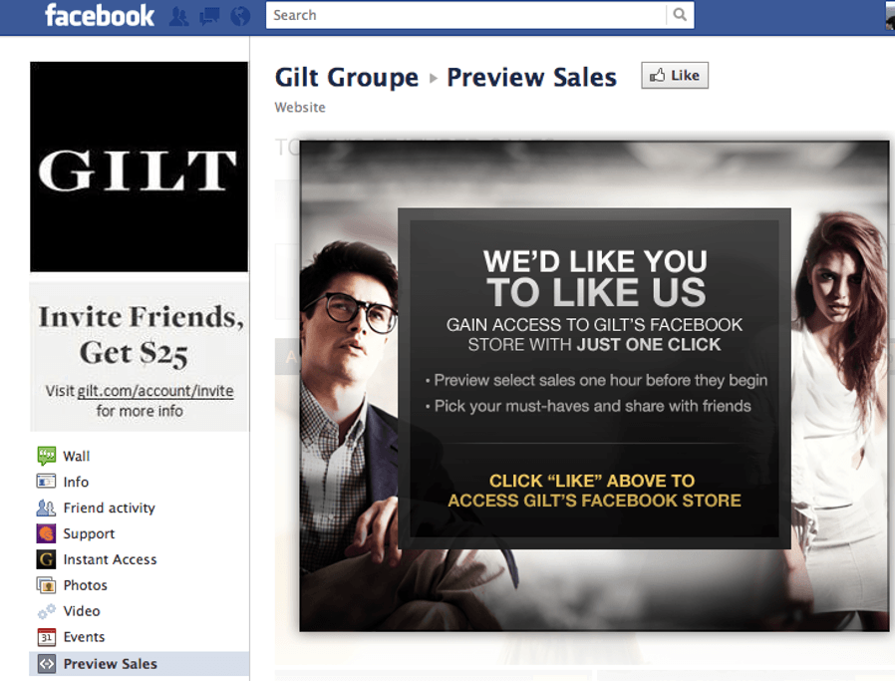Click the Website link under title
Viewport: 895px width, 684px height.
coord(300,108)
